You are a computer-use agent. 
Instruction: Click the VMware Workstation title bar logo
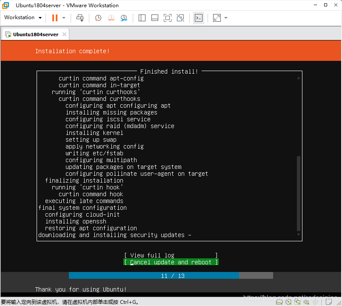[x=6, y=5]
